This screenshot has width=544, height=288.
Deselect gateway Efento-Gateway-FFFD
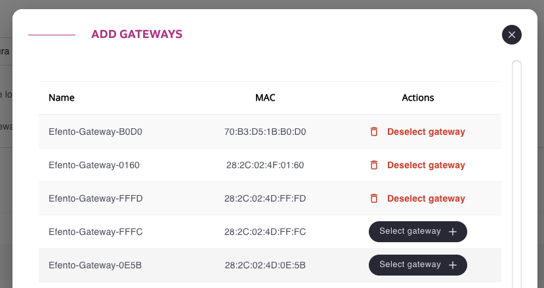(426, 198)
